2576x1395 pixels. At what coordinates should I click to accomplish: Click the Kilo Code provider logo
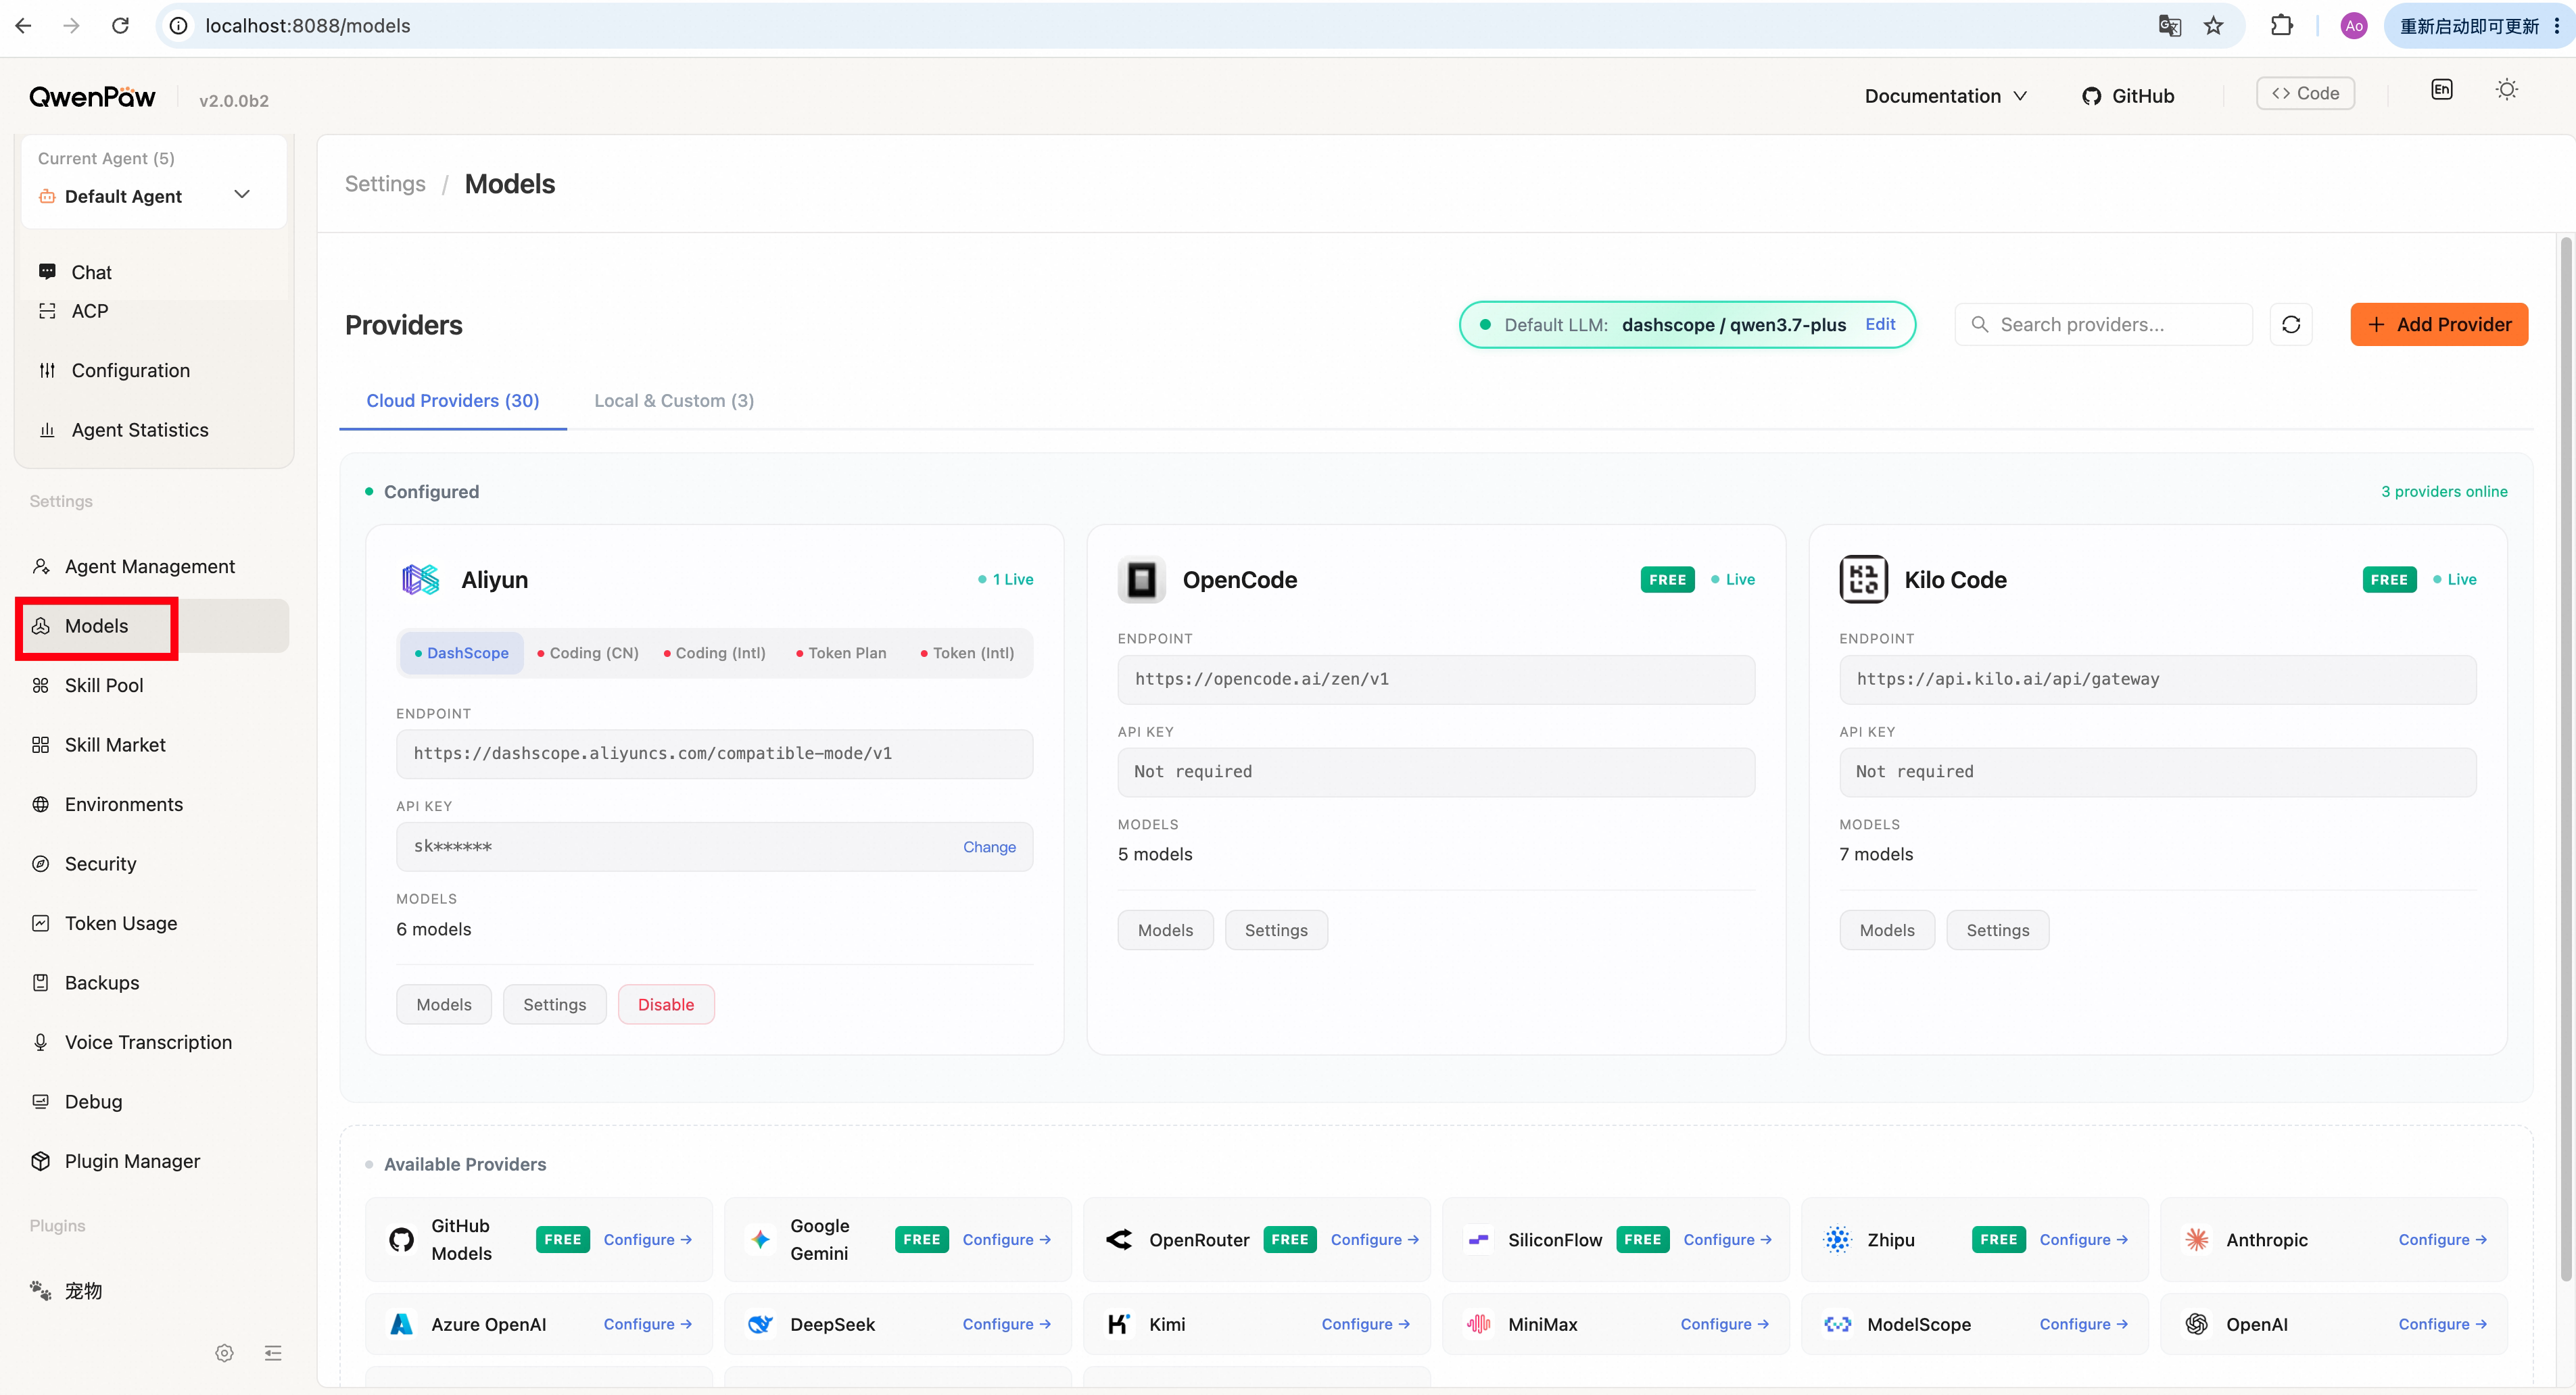tap(1863, 580)
